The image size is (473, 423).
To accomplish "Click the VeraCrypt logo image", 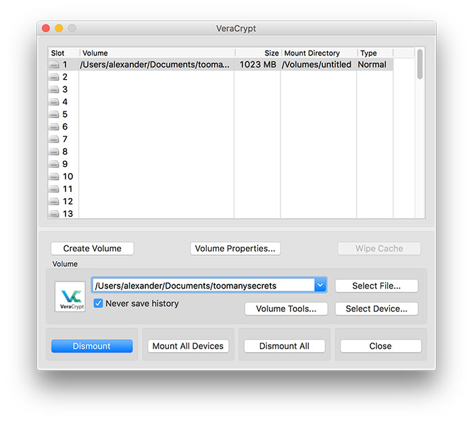I will point(70,297).
